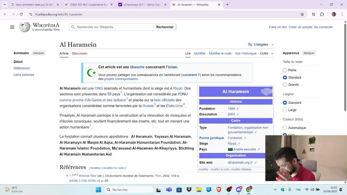Go back with the browser back arrow

click(x=5, y=14)
